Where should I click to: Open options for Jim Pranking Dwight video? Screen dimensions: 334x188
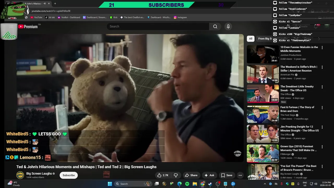pyautogui.click(x=322, y=127)
